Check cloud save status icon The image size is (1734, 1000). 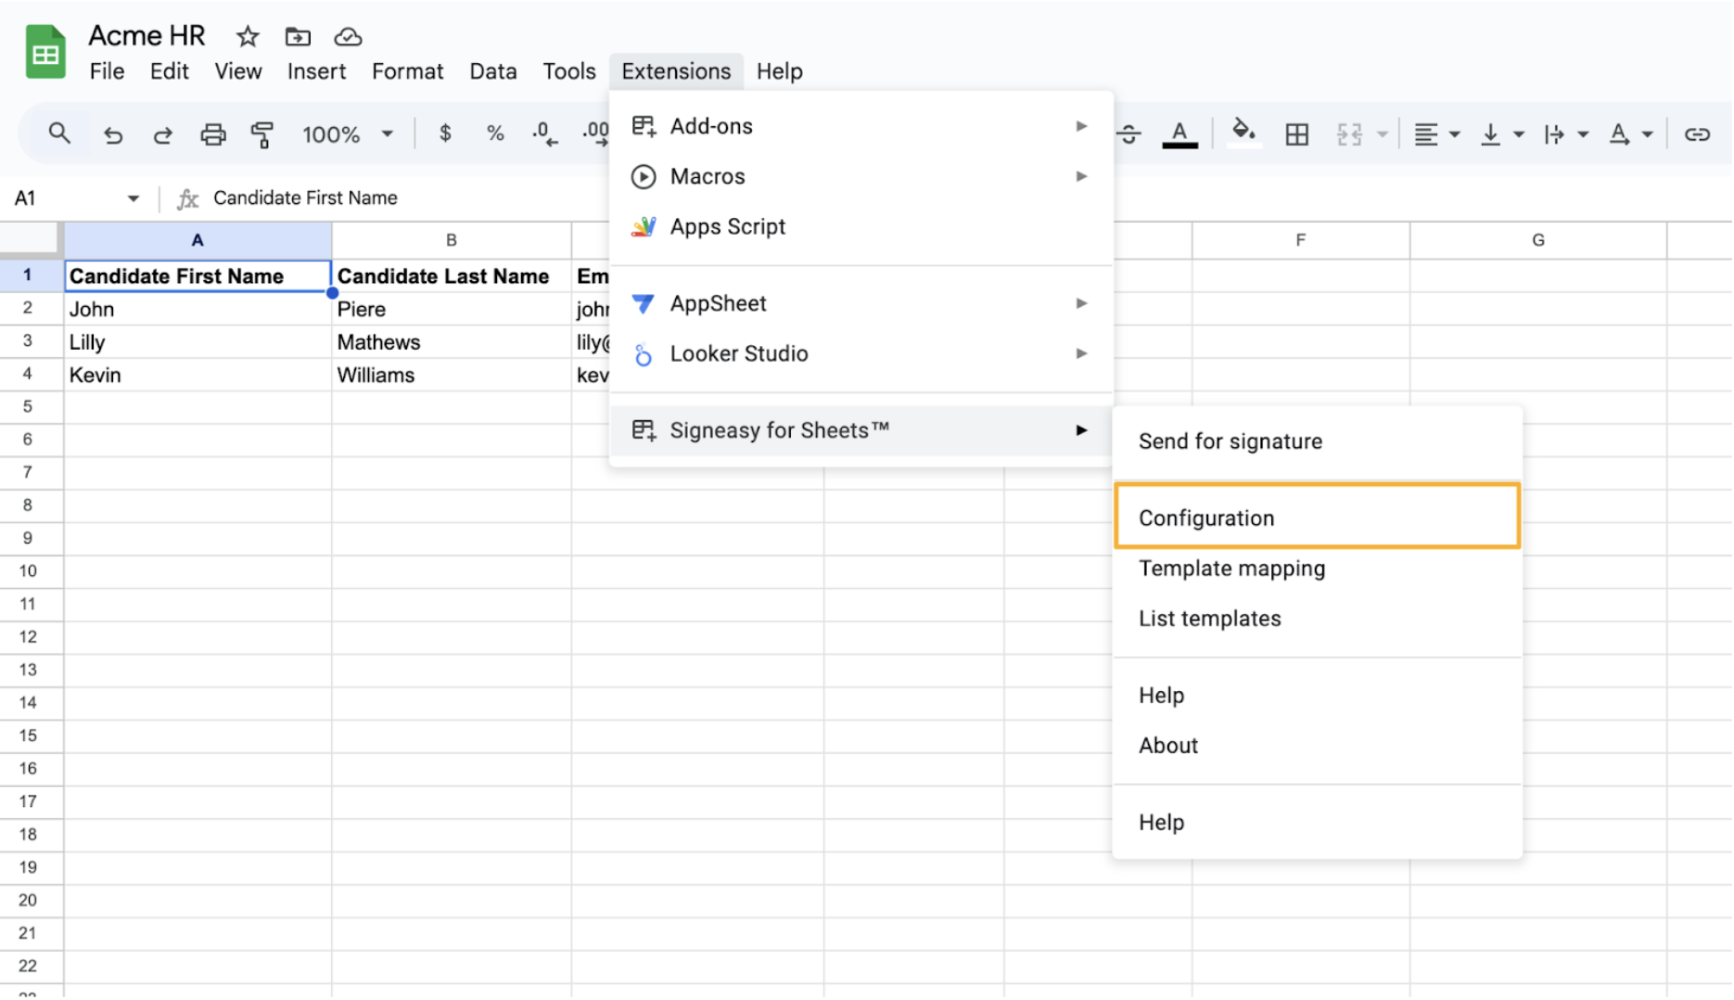(348, 37)
